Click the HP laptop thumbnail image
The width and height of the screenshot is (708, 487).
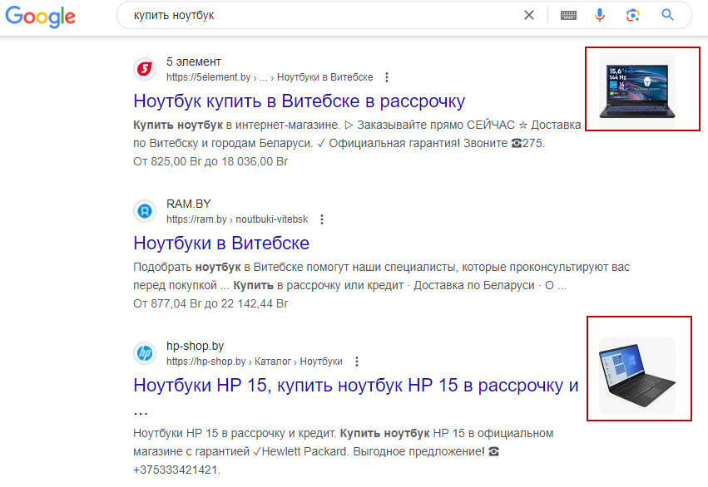tap(637, 376)
